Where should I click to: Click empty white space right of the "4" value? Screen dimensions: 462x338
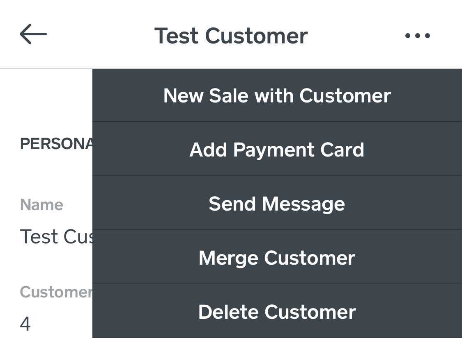point(62,324)
